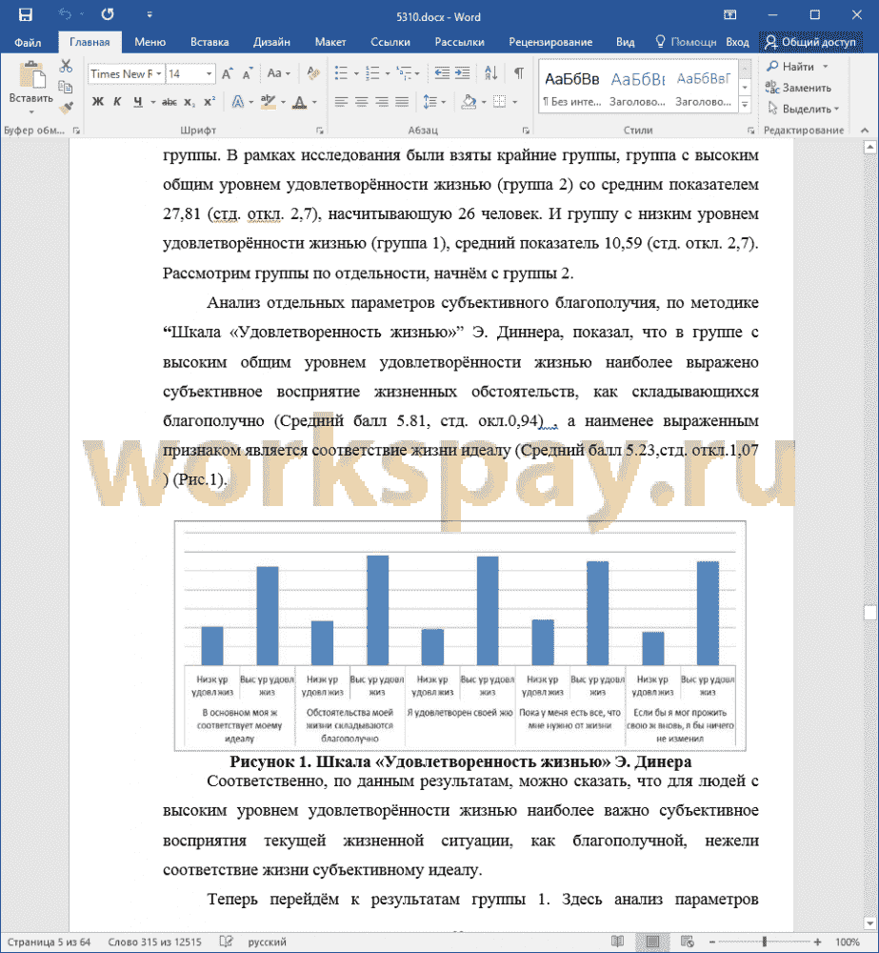Apply the font color button
Screen dimensions: 879x953
pos(300,102)
